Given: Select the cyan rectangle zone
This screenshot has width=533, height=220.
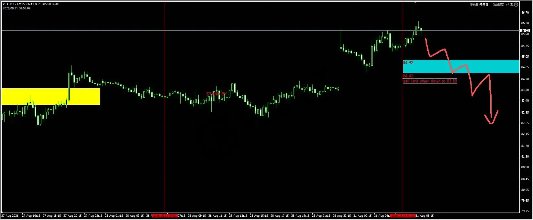Looking at the screenshot, I should 461,66.
